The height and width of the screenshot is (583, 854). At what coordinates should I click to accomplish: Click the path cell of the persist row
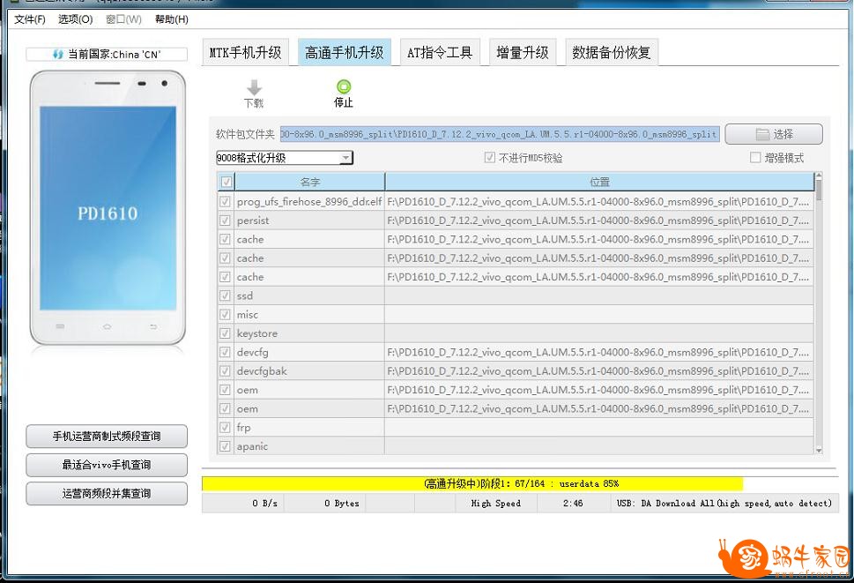pos(599,220)
